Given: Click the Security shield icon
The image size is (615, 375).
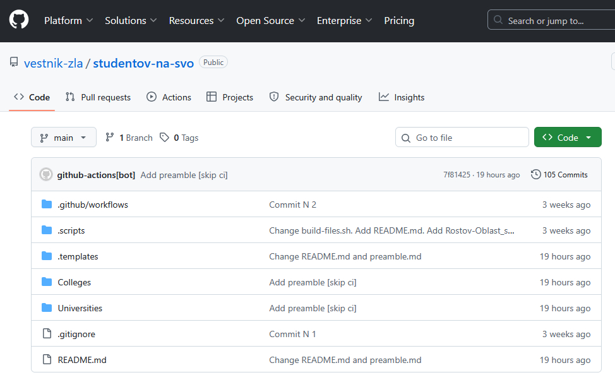Looking at the screenshot, I should coord(274,97).
